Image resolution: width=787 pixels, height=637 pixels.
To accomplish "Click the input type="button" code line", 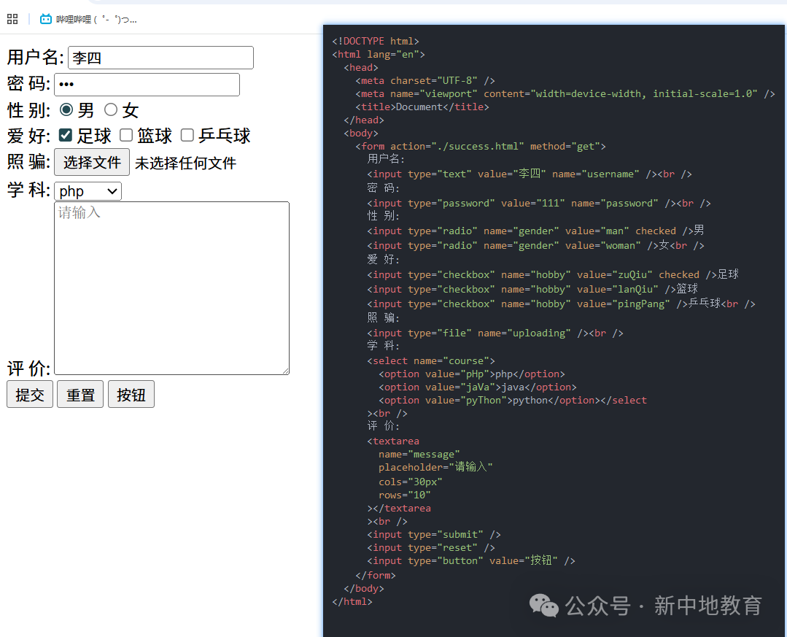I will tap(470, 560).
